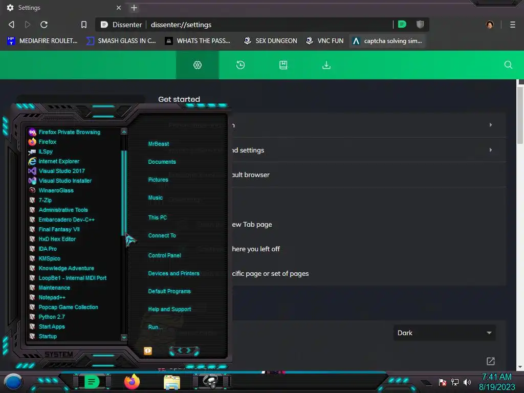Open Dissenter from the taskbar
This screenshot has height=393, width=524.
click(92, 382)
